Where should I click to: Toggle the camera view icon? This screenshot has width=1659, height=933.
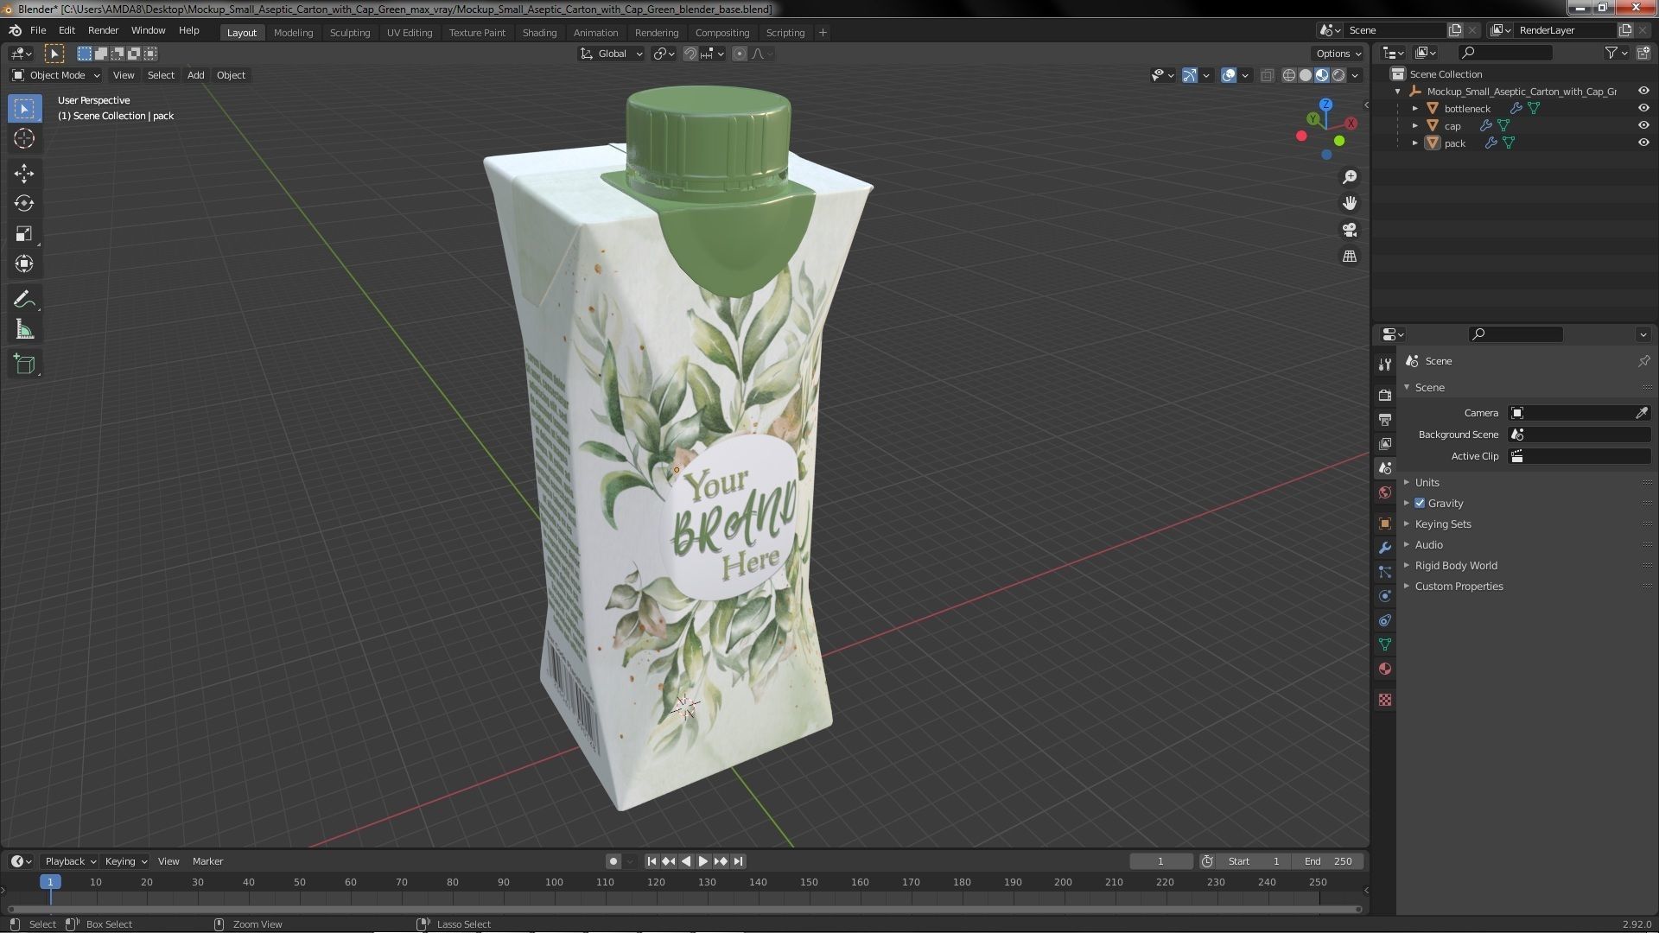click(1349, 230)
